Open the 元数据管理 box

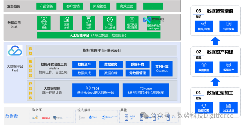pos(137,73)
